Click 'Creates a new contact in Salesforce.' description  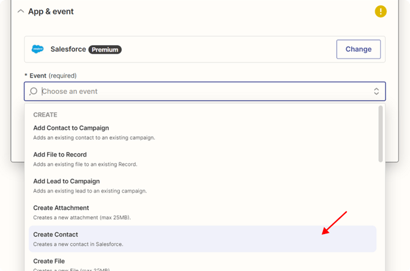(x=78, y=244)
